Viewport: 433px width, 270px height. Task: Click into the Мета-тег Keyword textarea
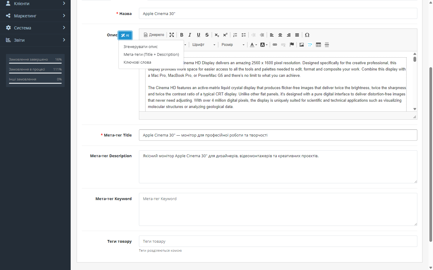[x=278, y=209]
